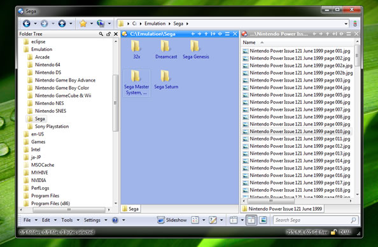Click up arrow in Nintendo Power pane header
Screen dimensions: 378x247
(328, 34)
